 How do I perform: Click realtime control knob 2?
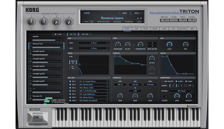pyautogui.click(x=44, y=22)
